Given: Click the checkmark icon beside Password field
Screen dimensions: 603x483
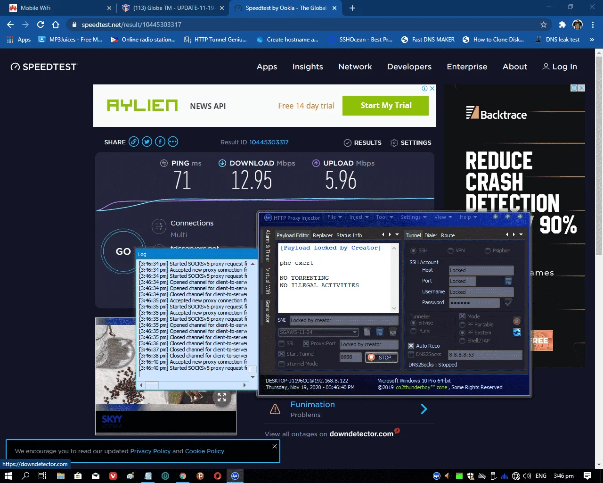Looking at the screenshot, I should (x=508, y=302).
